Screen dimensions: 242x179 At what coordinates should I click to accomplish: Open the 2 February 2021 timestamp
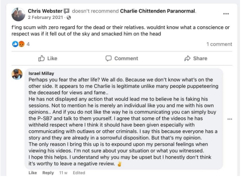(45, 17)
